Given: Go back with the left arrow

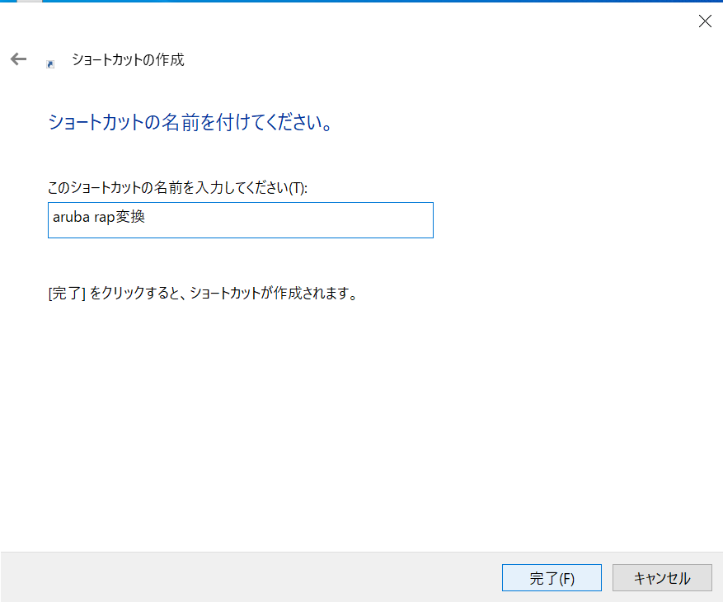Looking at the screenshot, I should 18,59.
